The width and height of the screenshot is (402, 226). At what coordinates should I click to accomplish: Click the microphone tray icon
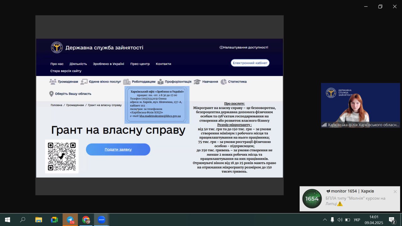(x=332, y=220)
